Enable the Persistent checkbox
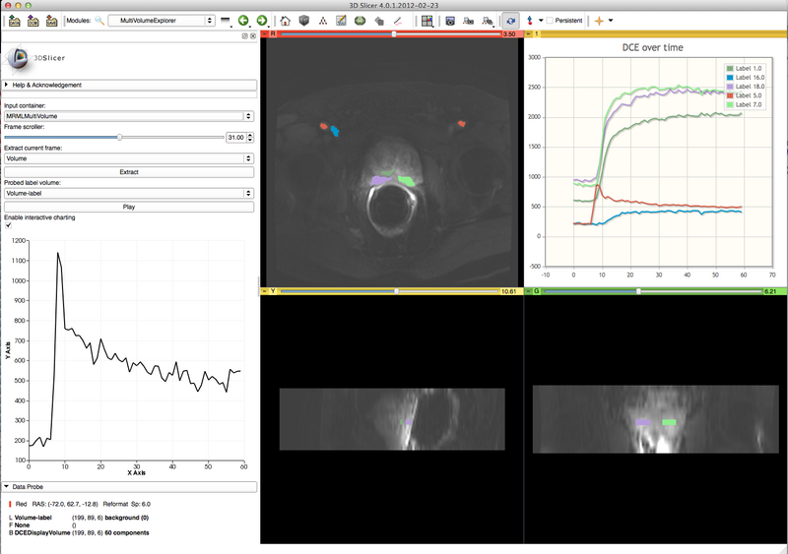Viewport: 788px width, 554px height. [x=550, y=20]
